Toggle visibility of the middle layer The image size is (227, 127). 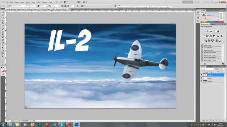[201, 78]
